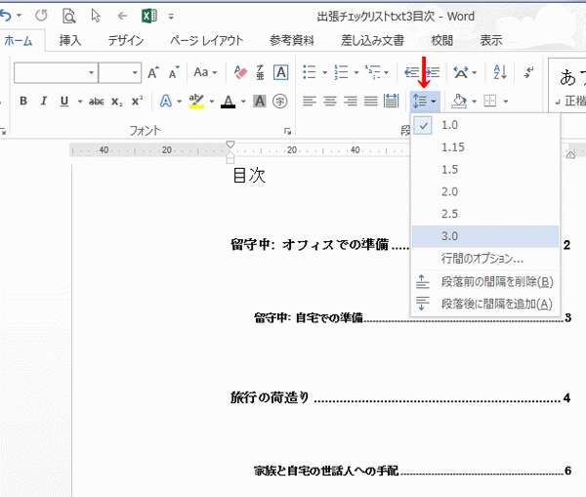The height and width of the screenshot is (497, 586).
Task: Open the font name dropdown
Action: [x=91, y=72]
